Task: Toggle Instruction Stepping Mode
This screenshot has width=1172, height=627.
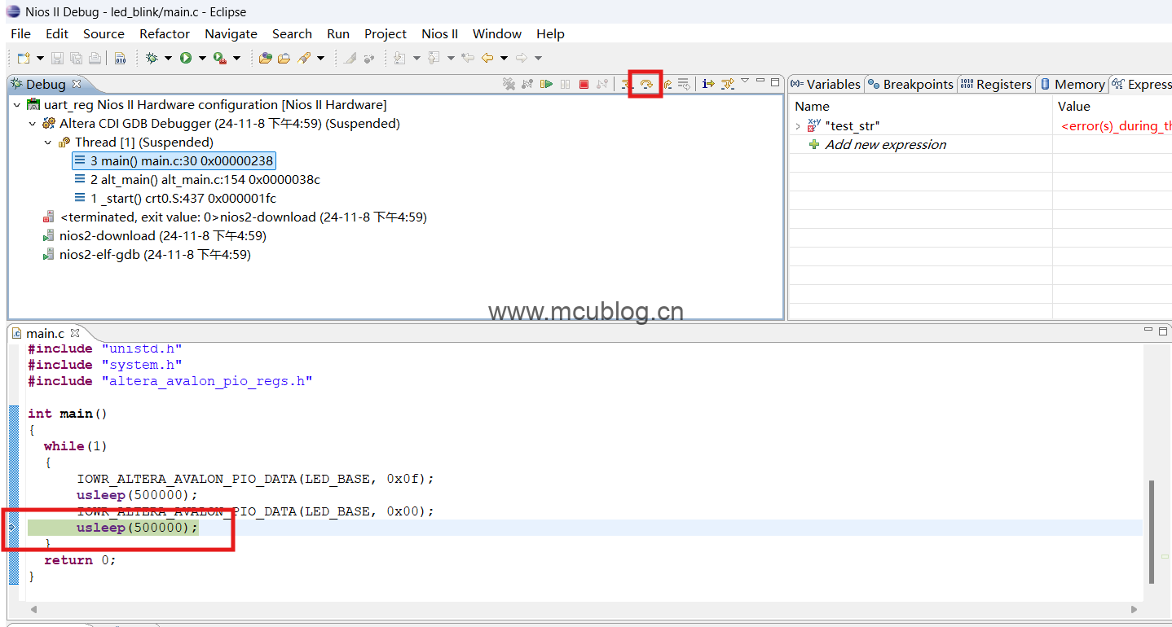Action: pyautogui.click(x=708, y=84)
